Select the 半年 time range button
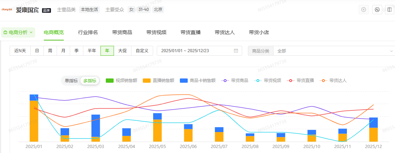 click(92, 51)
